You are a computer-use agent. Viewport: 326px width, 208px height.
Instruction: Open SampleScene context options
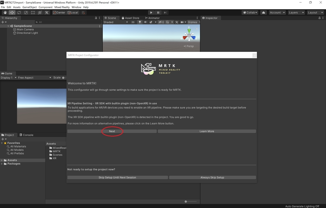(x=100, y=26)
